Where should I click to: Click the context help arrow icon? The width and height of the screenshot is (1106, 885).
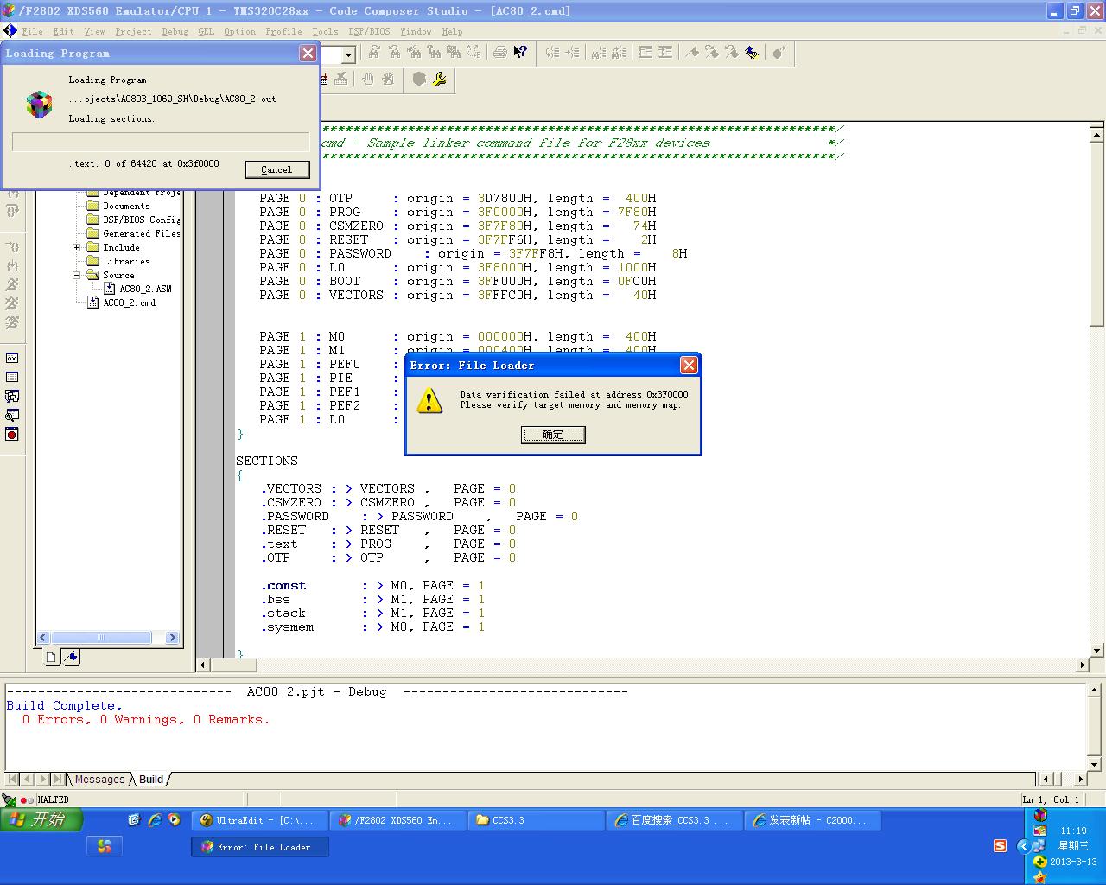point(520,53)
